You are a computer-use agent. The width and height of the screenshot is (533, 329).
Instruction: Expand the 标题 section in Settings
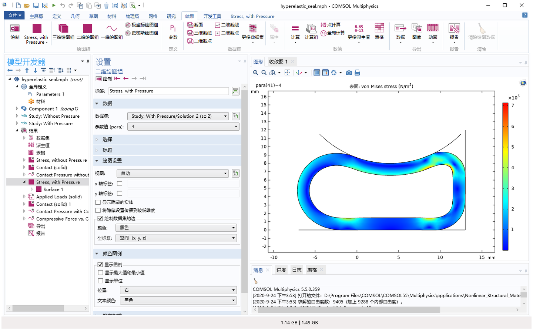click(107, 150)
